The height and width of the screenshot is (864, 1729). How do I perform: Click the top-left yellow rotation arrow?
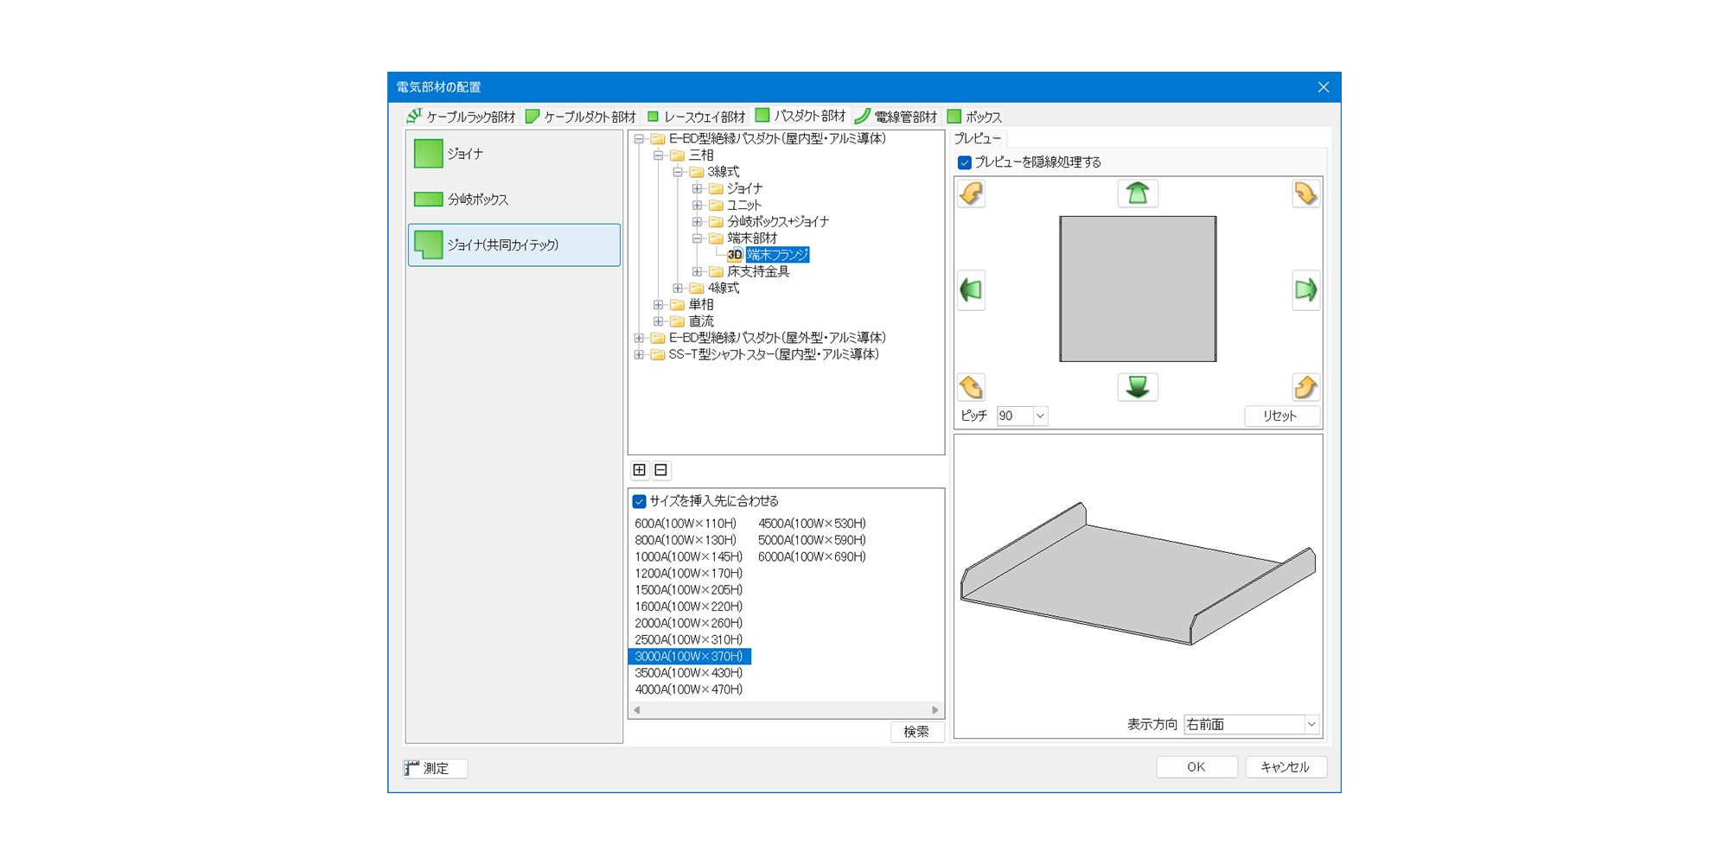coord(971,194)
